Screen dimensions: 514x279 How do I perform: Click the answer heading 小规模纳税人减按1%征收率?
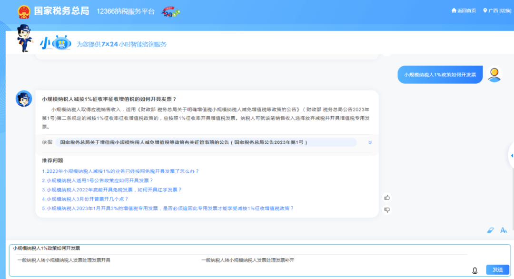109,99
